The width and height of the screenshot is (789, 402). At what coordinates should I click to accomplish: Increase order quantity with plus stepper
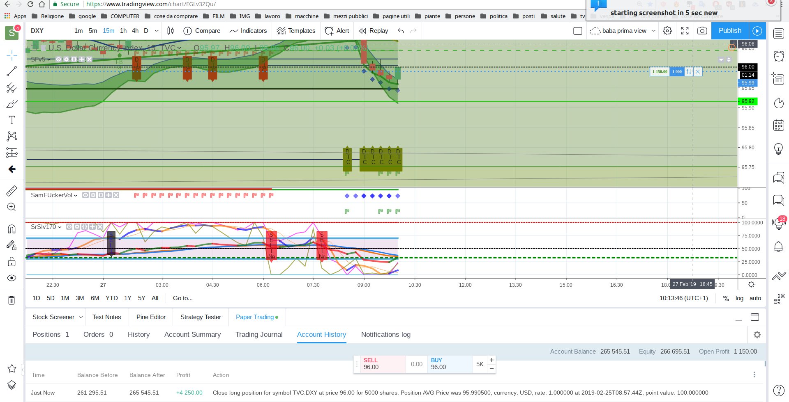pyautogui.click(x=491, y=360)
